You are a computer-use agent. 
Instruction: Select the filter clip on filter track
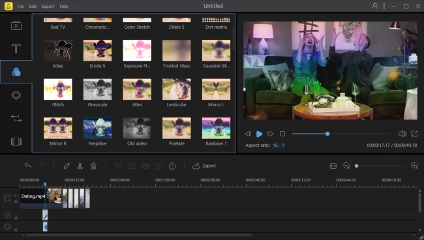(x=45, y=215)
